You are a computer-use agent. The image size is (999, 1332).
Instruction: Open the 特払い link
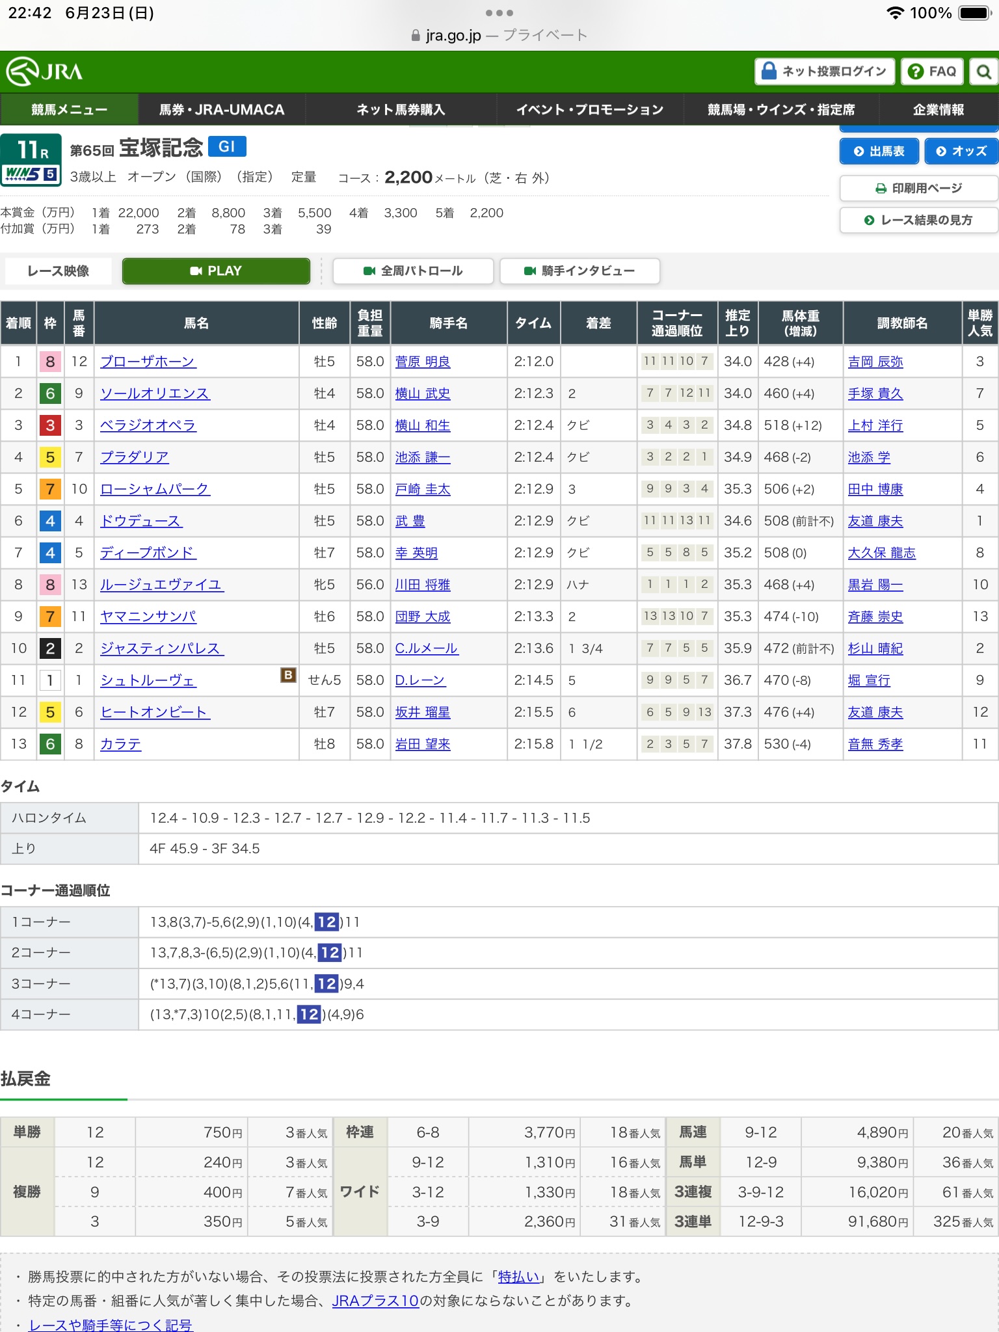tap(519, 1277)
